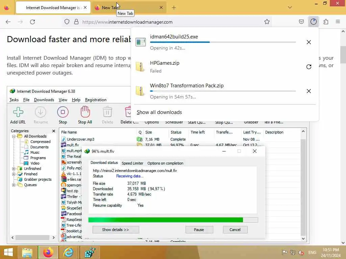Select the Programs category
This screenshot has height=259, width=346.
pyautogui.click(x=38, y=158)
